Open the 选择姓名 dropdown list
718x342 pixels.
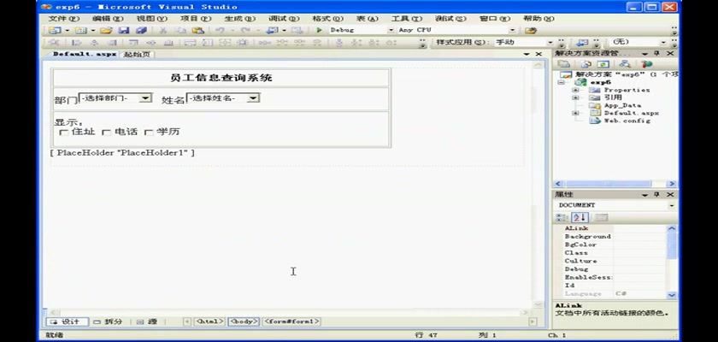point(253,98)
